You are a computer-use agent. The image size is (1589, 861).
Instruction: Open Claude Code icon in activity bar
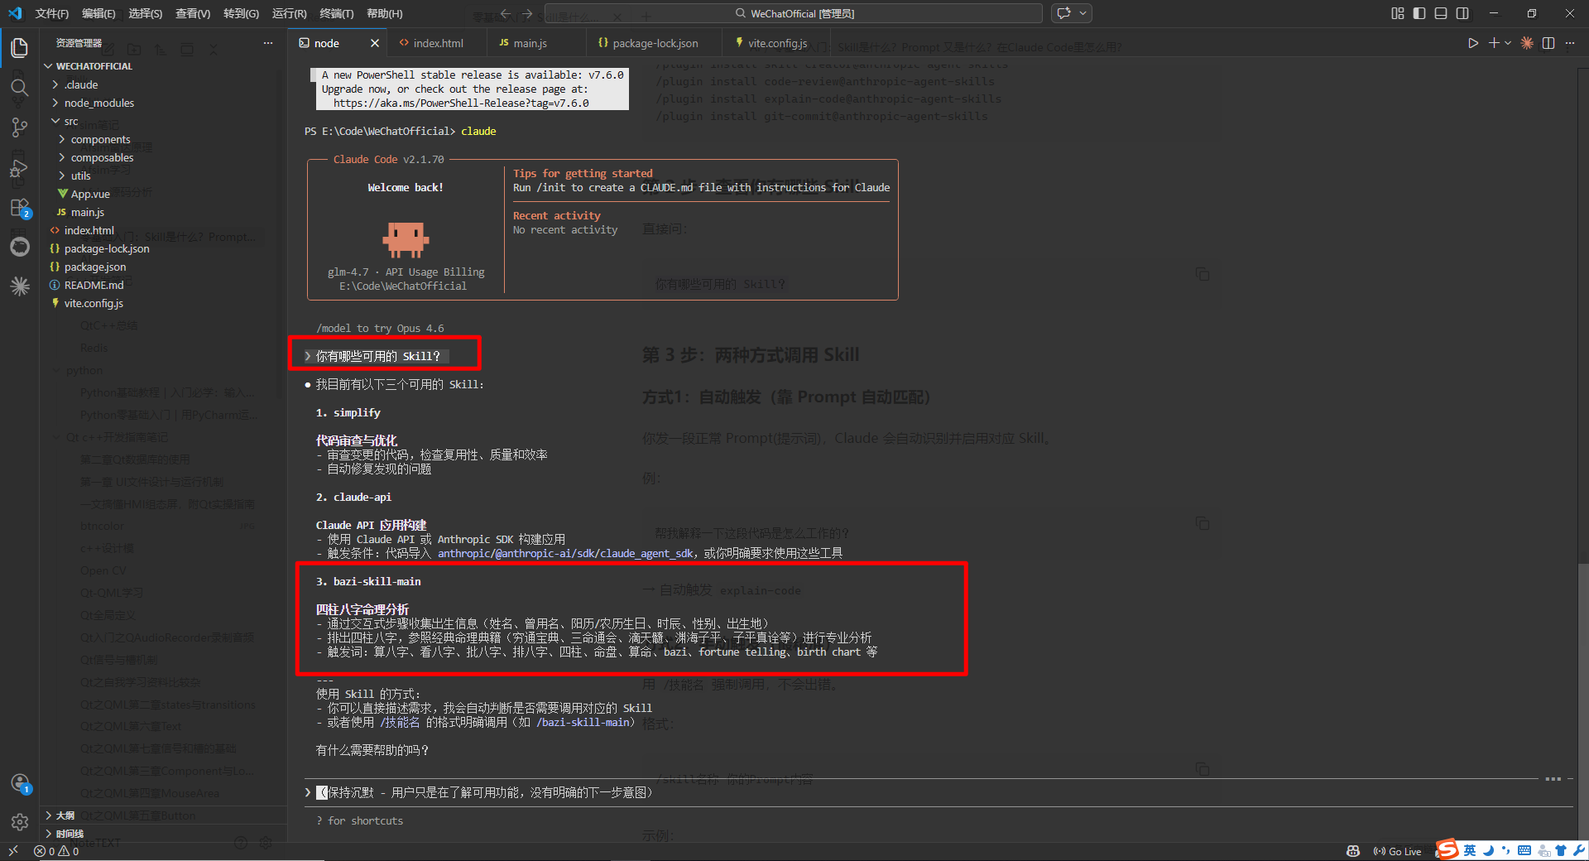pos(20,286)
